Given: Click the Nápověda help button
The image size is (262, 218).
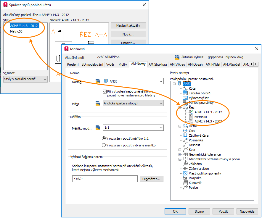Looking at the screenshot, I should pos(247,211).
